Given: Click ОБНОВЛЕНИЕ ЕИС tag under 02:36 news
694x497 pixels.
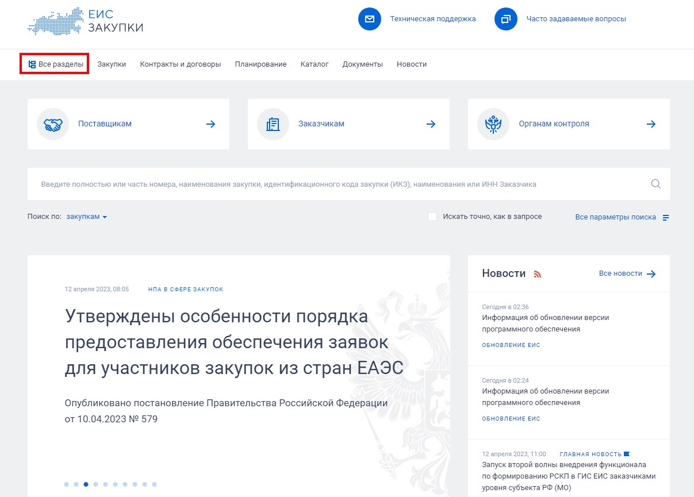Looking at the screenshot, I should (x=511, y=345).
